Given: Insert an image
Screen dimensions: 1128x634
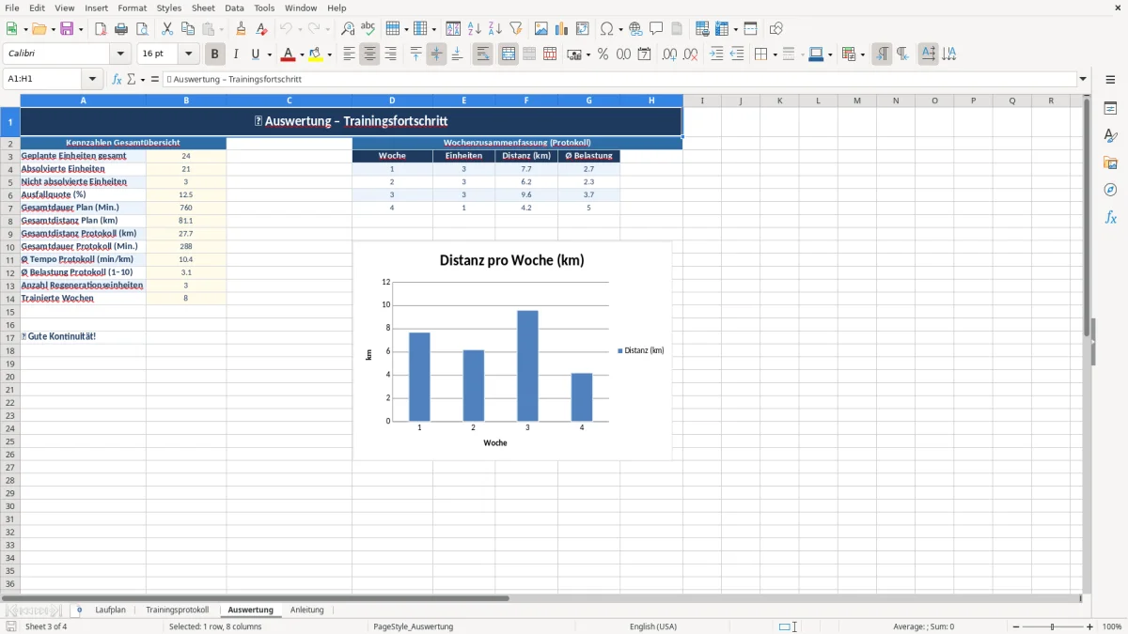Looking at the screenshot, I should point(541,29).
